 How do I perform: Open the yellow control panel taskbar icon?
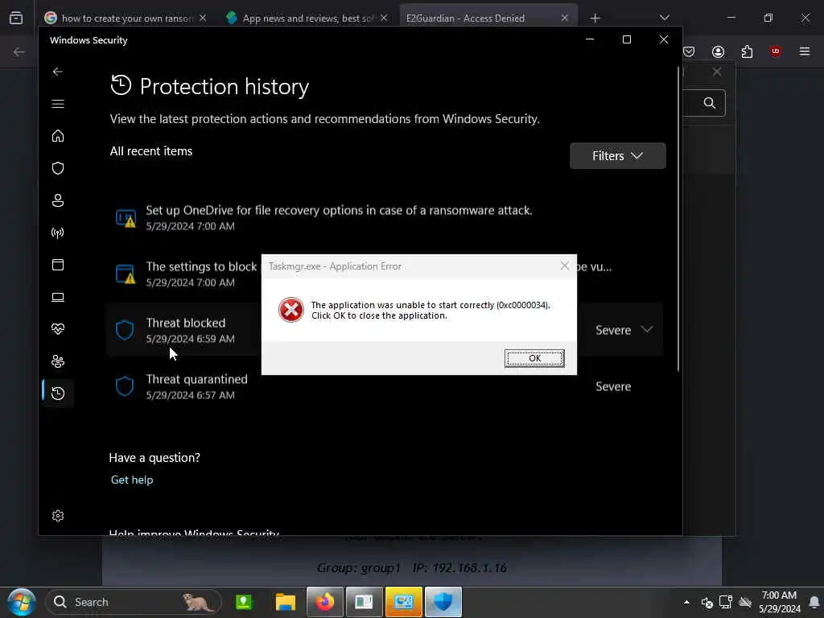point(404,602)
